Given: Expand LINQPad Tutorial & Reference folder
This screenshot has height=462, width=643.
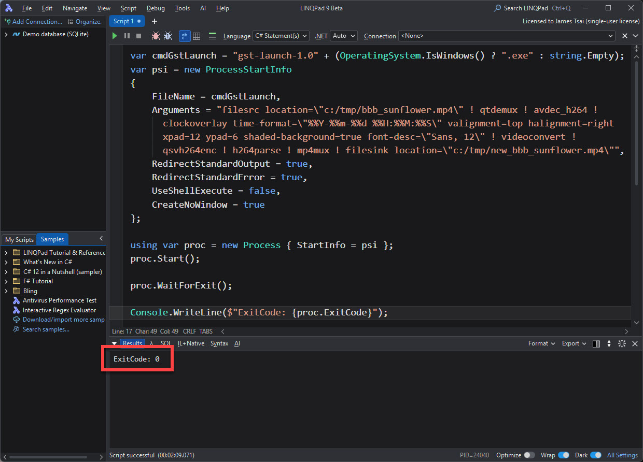Looking at the screenshot, I should [x=6, y=253].
